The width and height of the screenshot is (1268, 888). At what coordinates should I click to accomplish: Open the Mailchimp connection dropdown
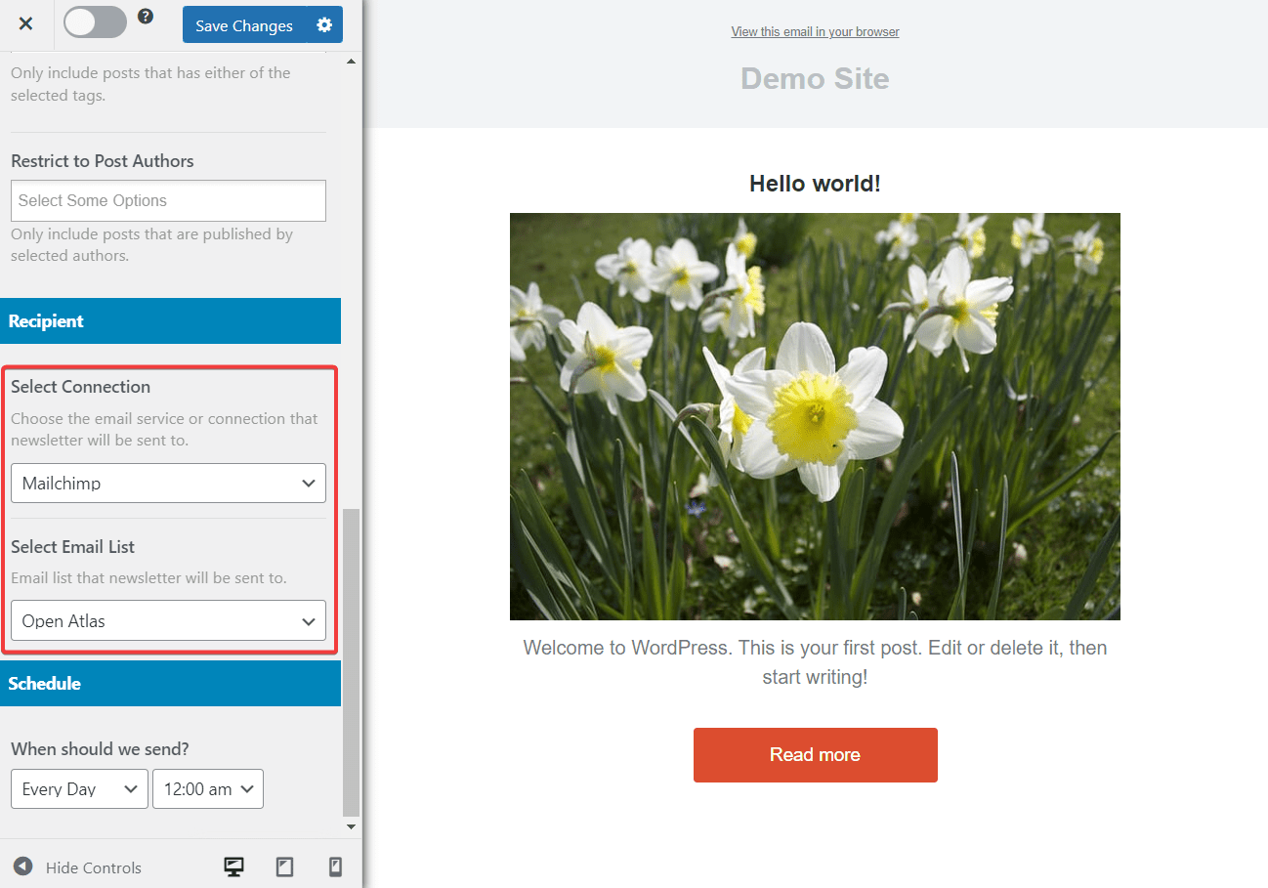[x=167, y=483]
